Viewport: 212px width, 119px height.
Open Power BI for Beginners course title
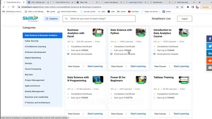(x=118, y=79)
